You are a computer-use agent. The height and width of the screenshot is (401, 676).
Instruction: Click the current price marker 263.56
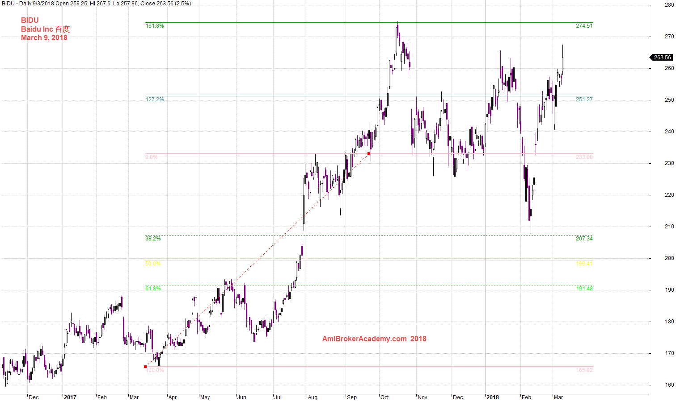pyautogui.click(x=661, y=58)
